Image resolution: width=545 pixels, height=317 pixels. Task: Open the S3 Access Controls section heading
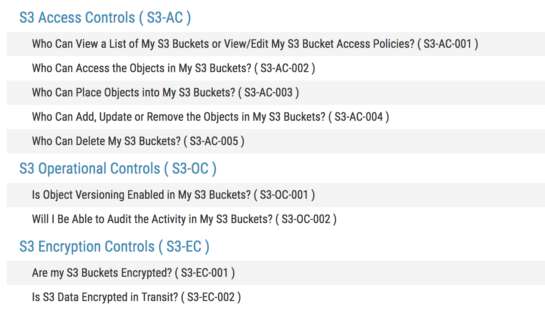(x=105, y=18)
